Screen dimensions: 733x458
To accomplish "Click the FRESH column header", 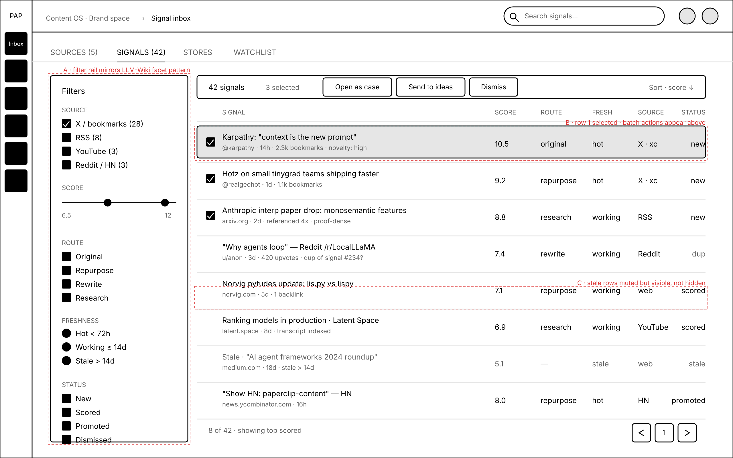I will (602, 112).
